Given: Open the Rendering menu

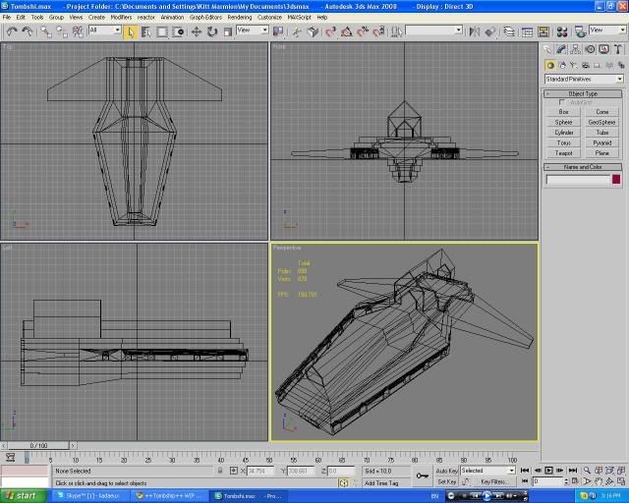Looking at the screenshot, I should 239,17.
